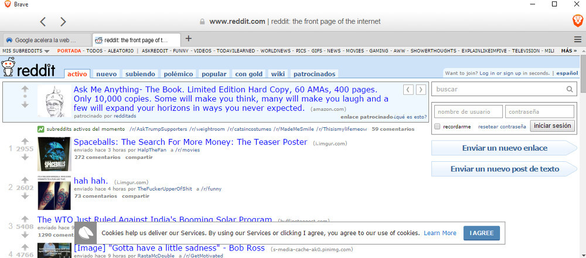Screen dimensions: 586x258
Task: Upvote the Spaceballs teaser poster post
Action: click(25, 141)
